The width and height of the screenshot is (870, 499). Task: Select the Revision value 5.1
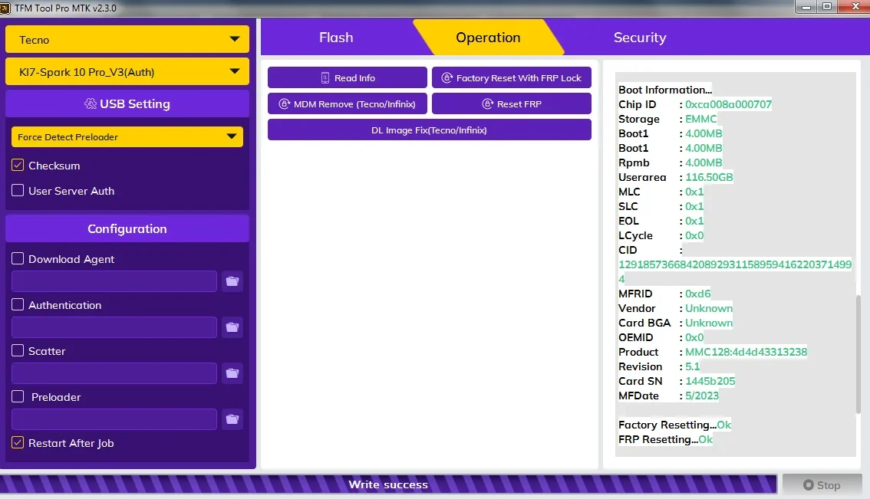coord(692,366)
